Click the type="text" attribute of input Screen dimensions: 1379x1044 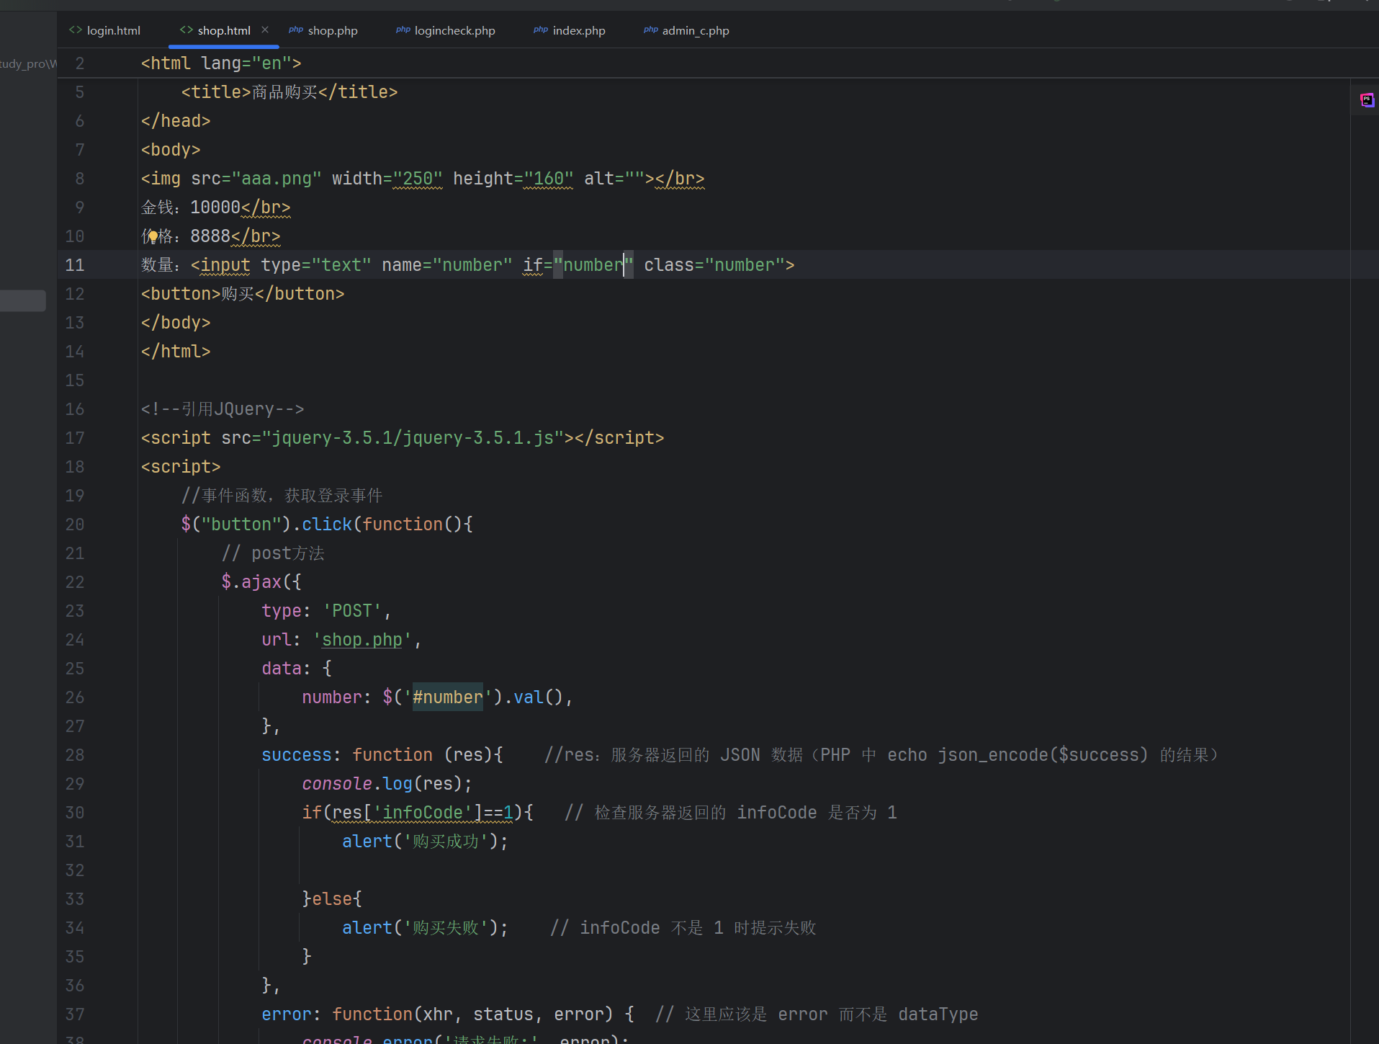click(x=316, y=264)
